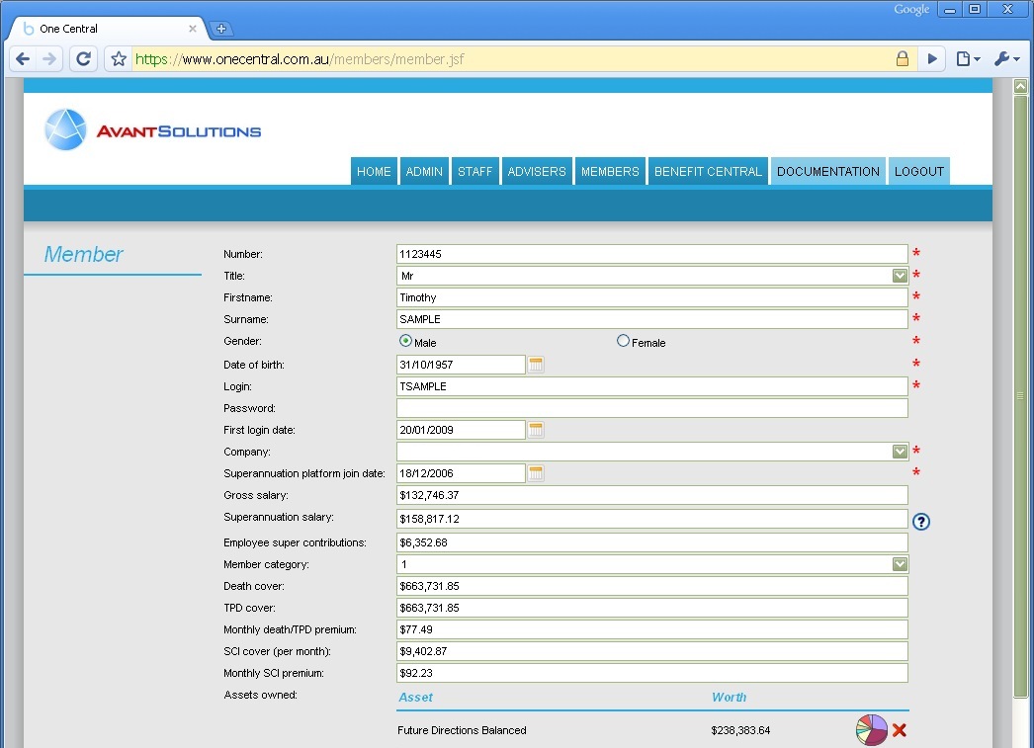
Task: Open the Member category dropdown
Action: click(900, 564)
